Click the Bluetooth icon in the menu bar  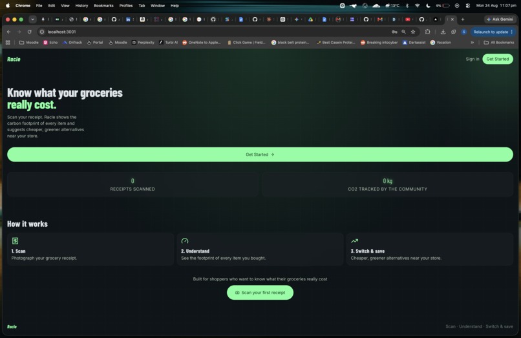click(407, 6)
